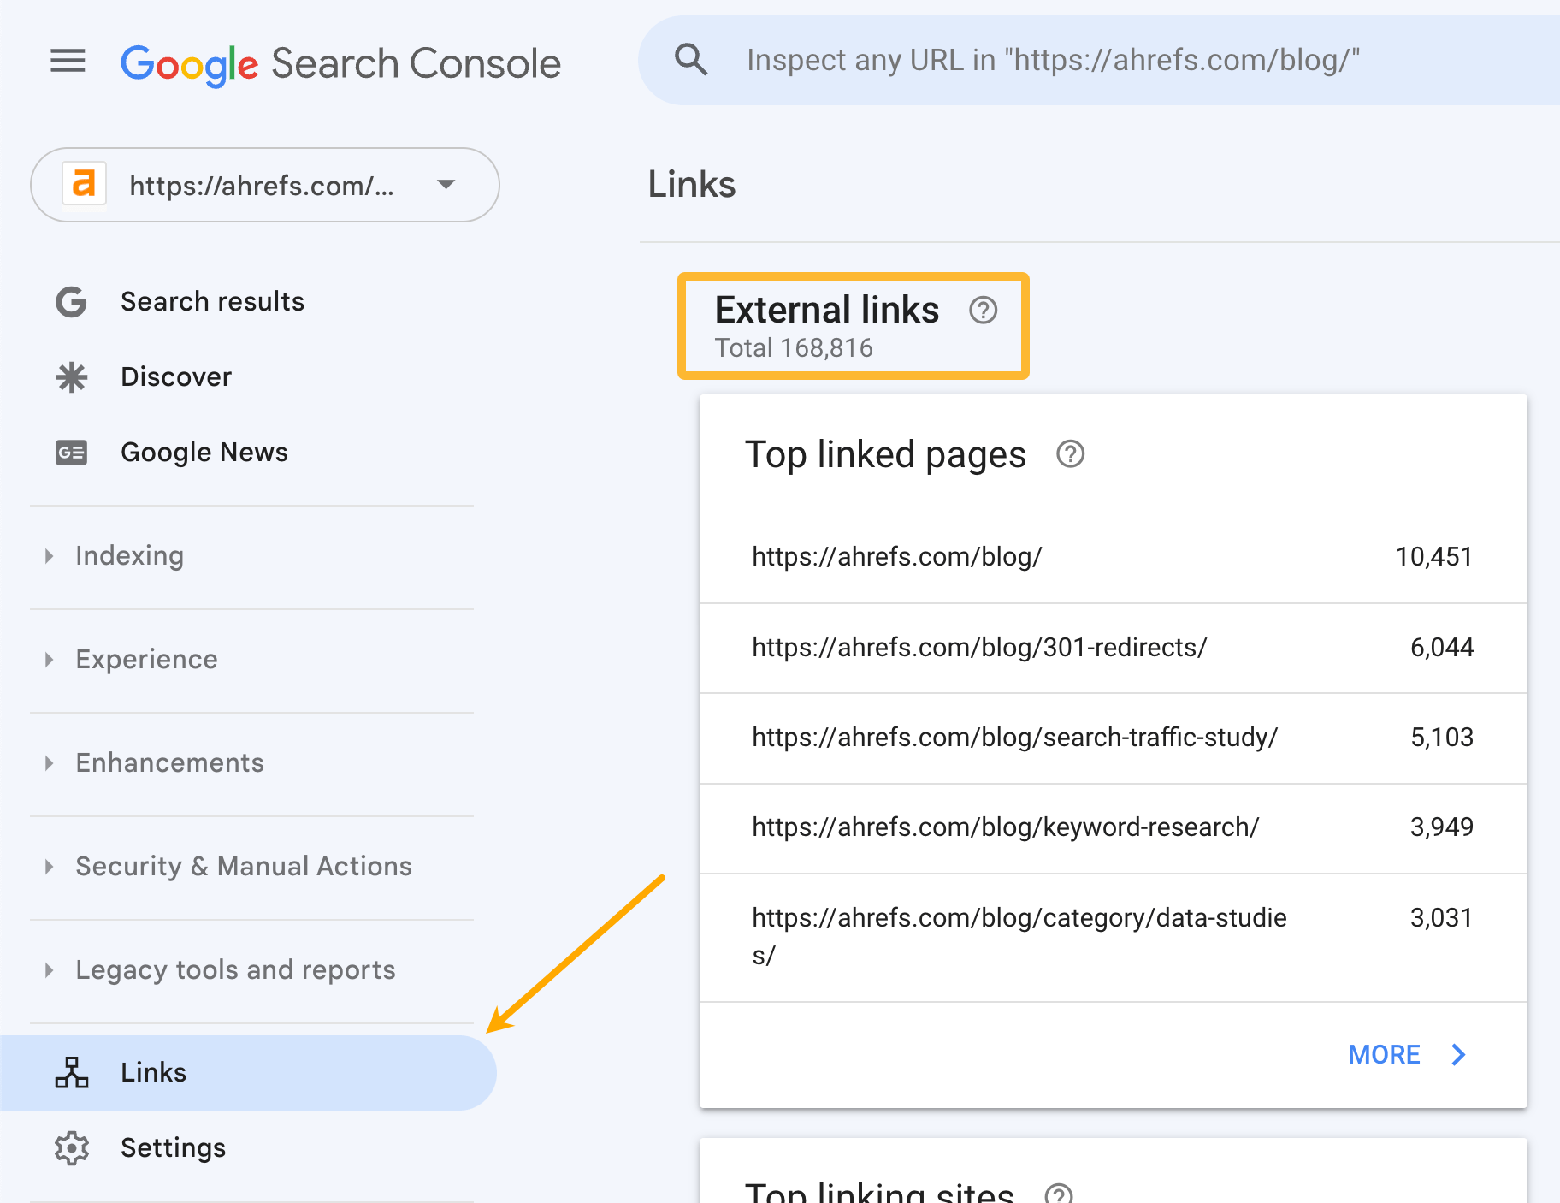Select Links in the sidebar

153,1072
